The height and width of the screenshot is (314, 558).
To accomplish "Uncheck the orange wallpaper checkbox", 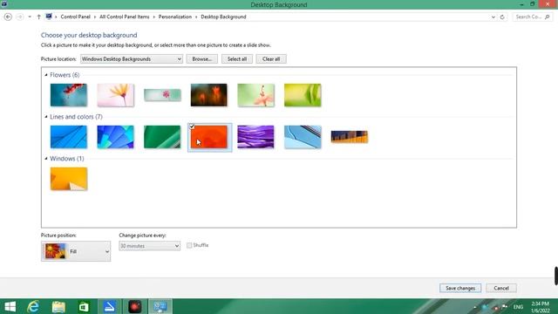I will [192, 126].
